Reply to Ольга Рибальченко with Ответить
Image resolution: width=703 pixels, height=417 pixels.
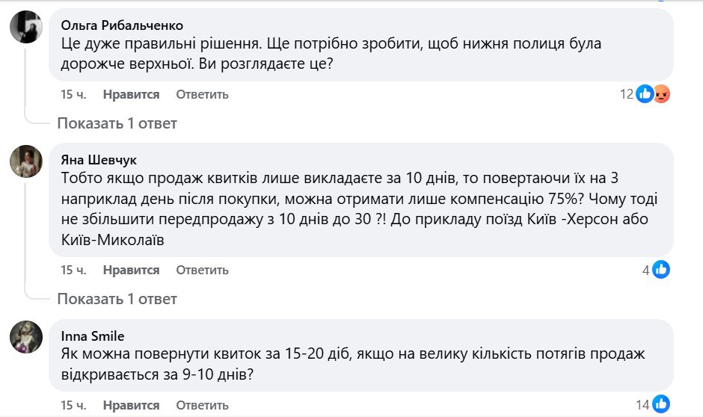(202, 95)
